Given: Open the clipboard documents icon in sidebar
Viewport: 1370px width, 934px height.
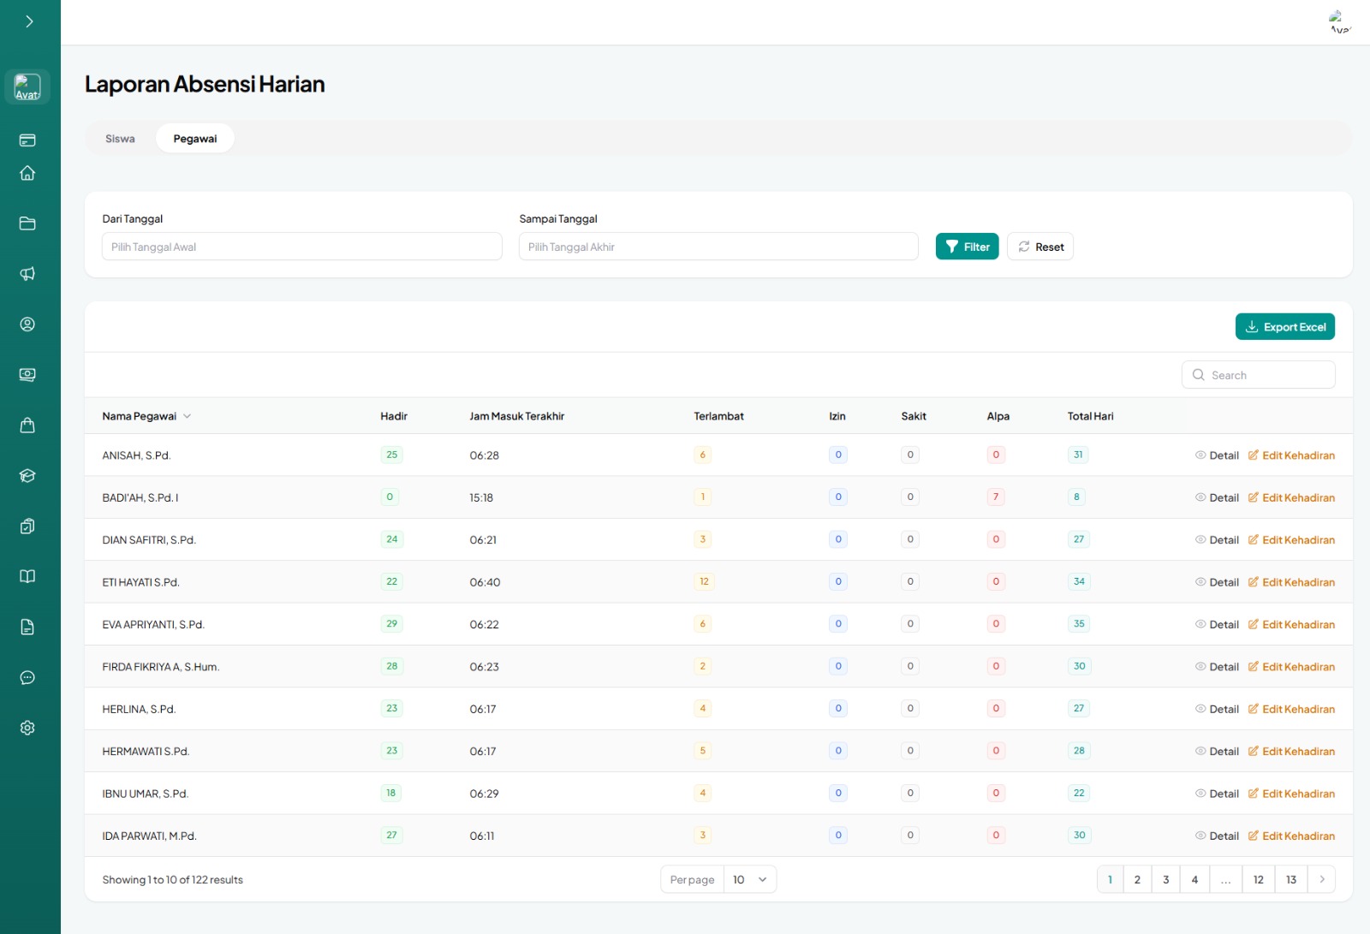Looking at the screenshot, I should (27, 526).
